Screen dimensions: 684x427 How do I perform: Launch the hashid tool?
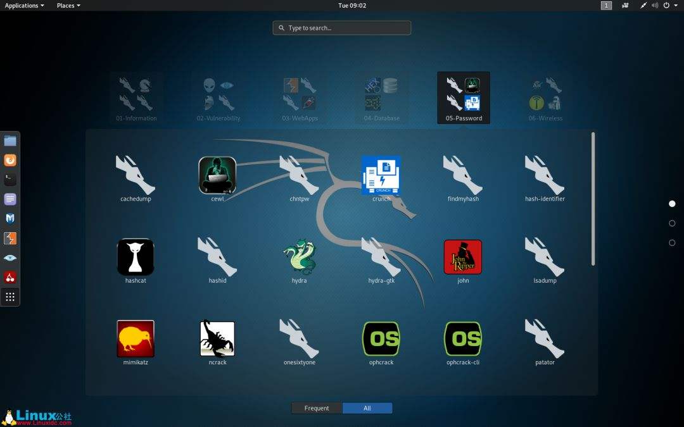(217, 261)
